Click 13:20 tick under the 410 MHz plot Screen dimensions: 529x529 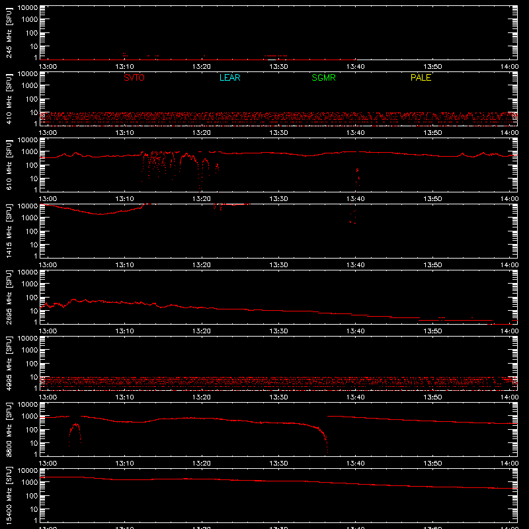(202, 133)
